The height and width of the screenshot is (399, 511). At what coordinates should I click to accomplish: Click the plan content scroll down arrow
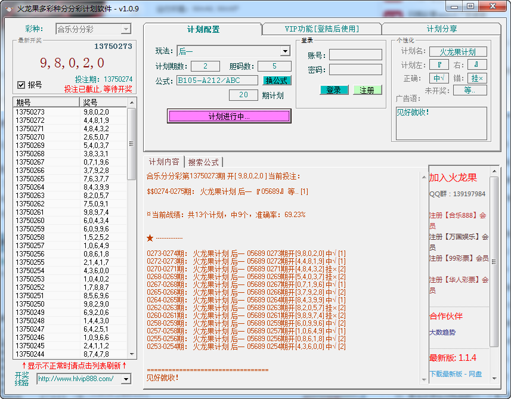tap(424, 380)
